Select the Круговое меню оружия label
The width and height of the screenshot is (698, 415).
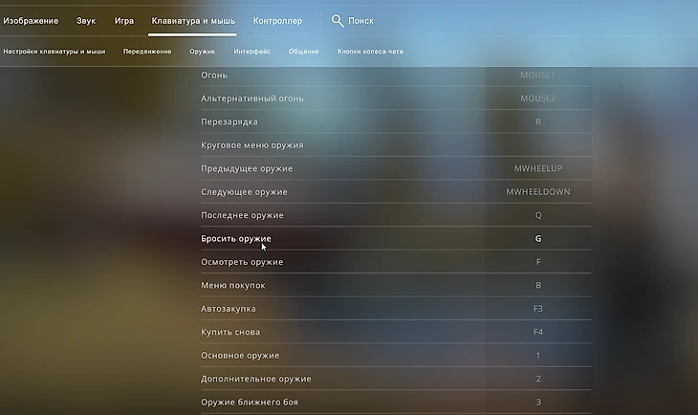click(x=252, y=145)
